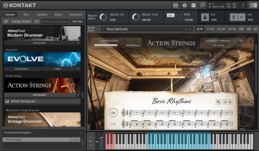Go to next multi with right arrow
Screen dimensions: 259x151
point(190,29)
